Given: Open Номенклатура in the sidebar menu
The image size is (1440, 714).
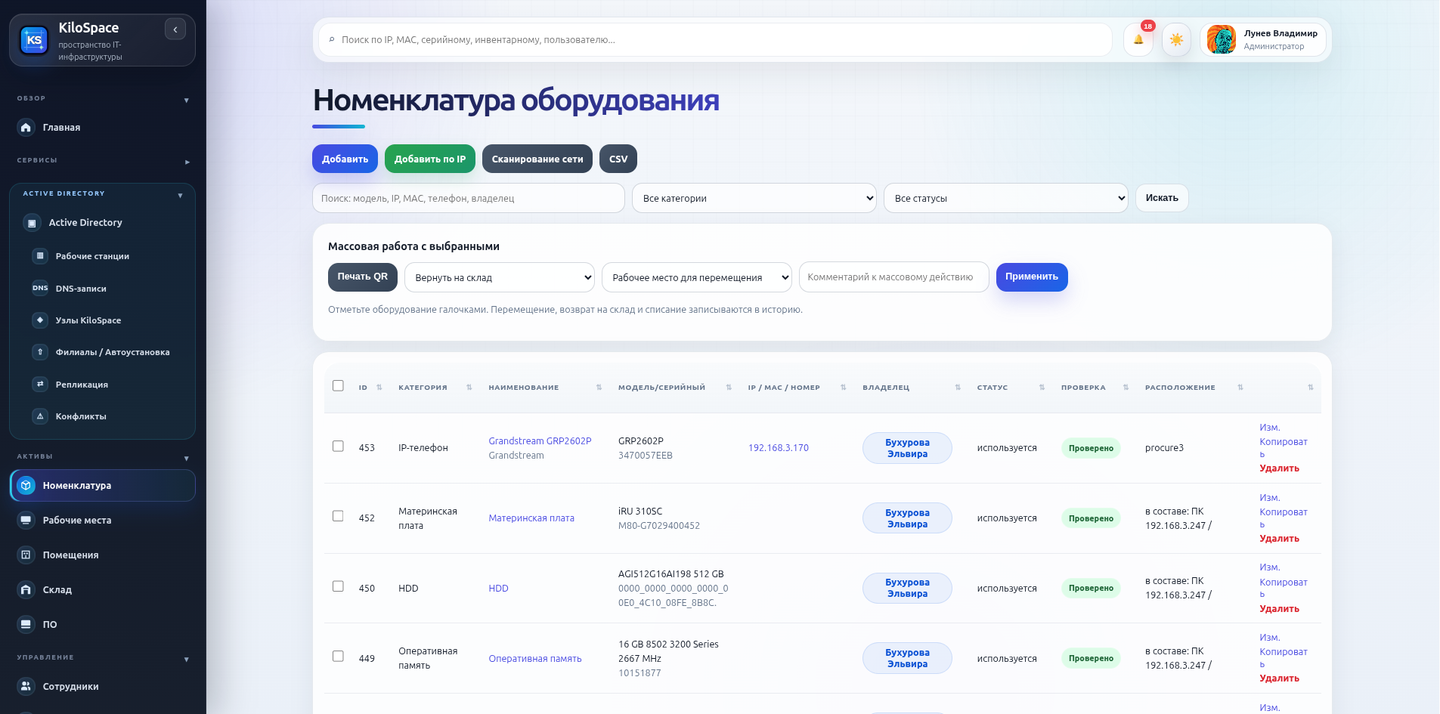Looking at the screenshot, I should tap(103, 486).
